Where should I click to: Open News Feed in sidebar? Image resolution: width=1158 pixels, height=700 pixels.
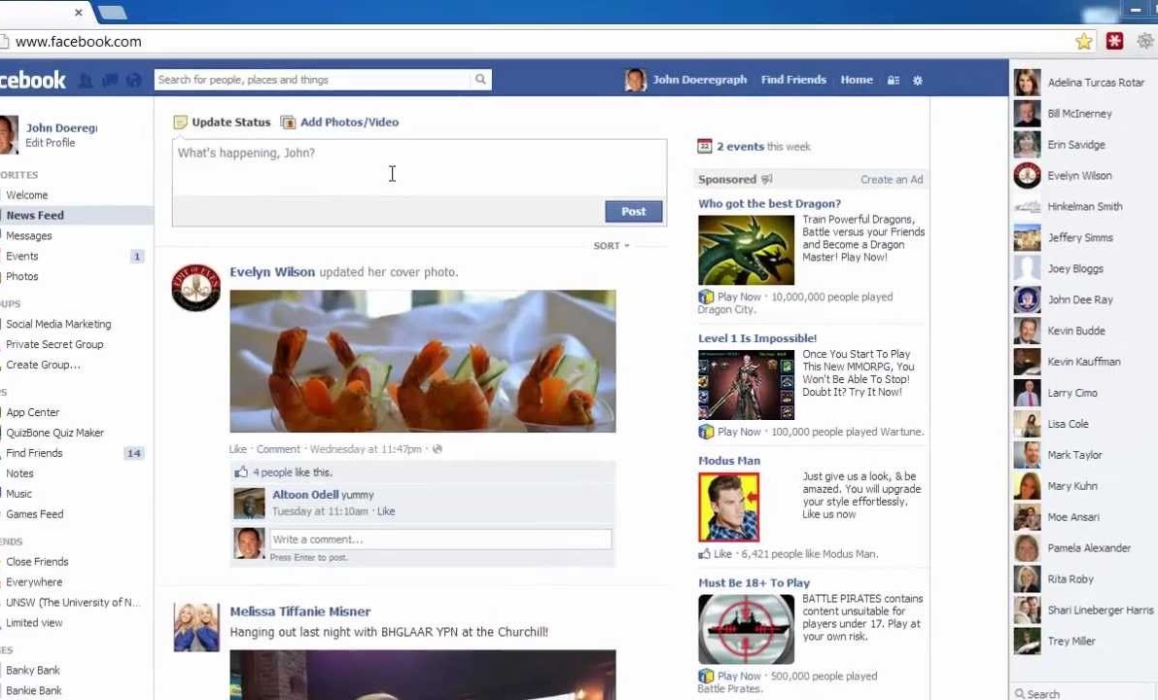35,215
